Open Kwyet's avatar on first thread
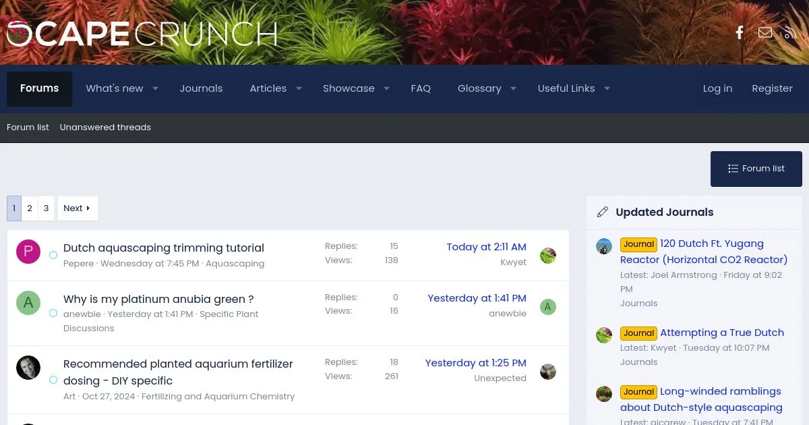The width and height of the screenshot is (809, 425). coord(548,255)
